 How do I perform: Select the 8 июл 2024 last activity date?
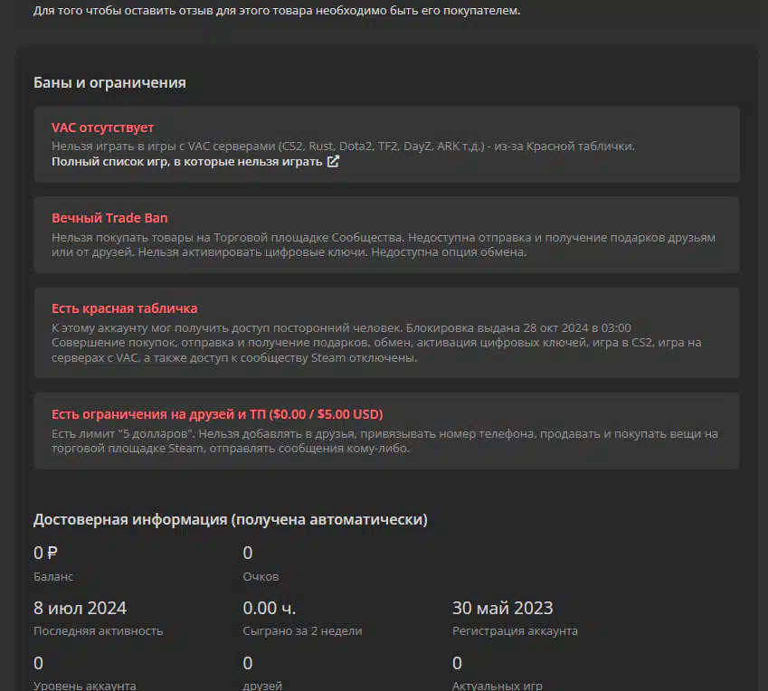(x=80, y=608)
